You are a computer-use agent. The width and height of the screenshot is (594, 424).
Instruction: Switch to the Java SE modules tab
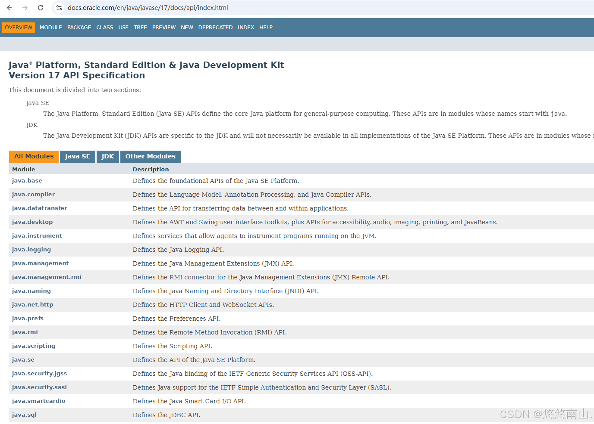(77, 156)
